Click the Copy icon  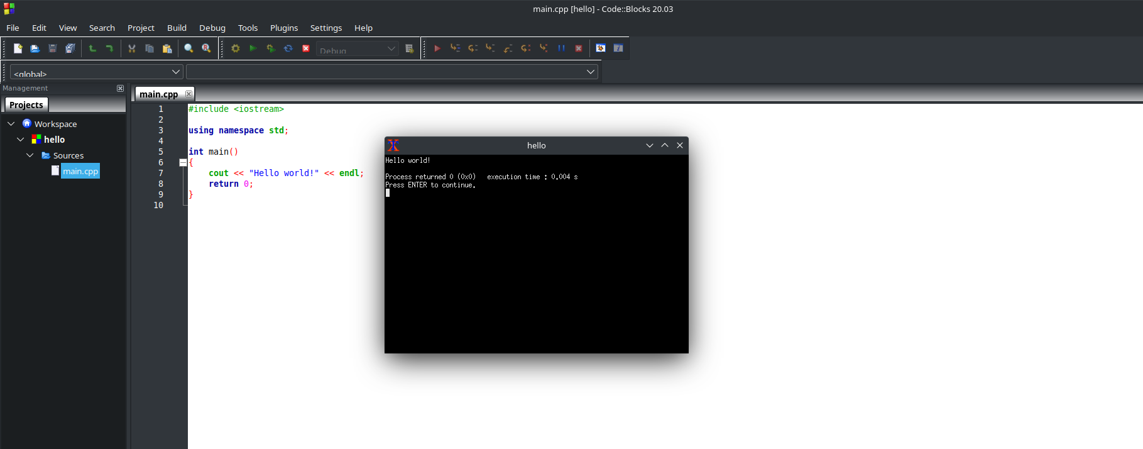point(150,48)
